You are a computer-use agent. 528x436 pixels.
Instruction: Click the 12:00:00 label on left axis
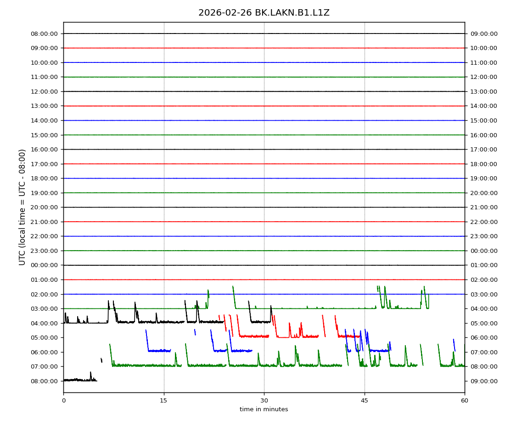pyautogui.click(x=45, y=91)
